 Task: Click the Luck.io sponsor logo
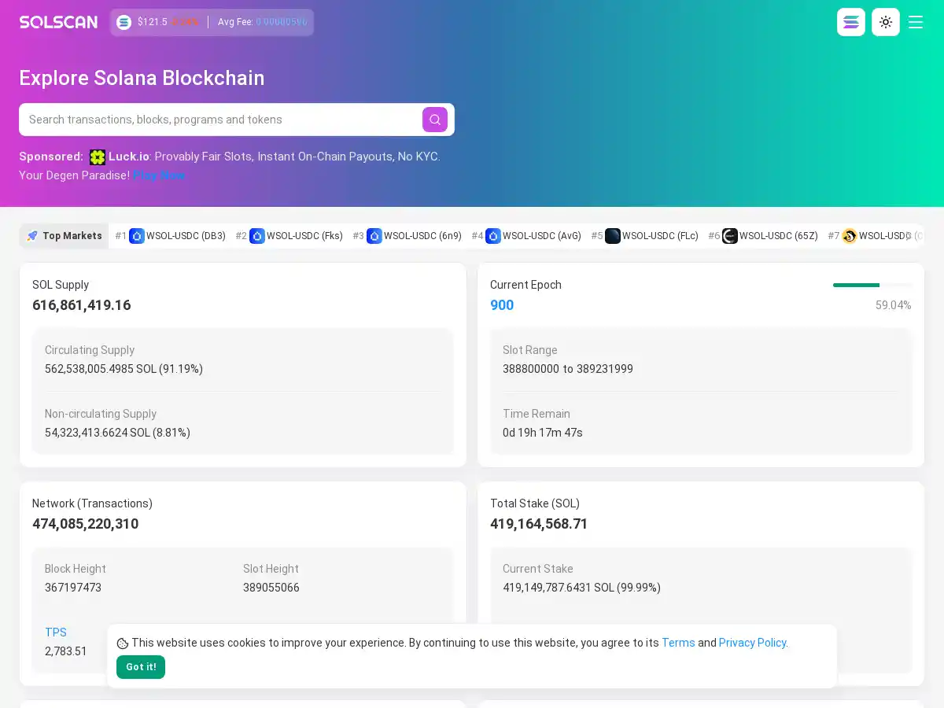click(98, 157)
